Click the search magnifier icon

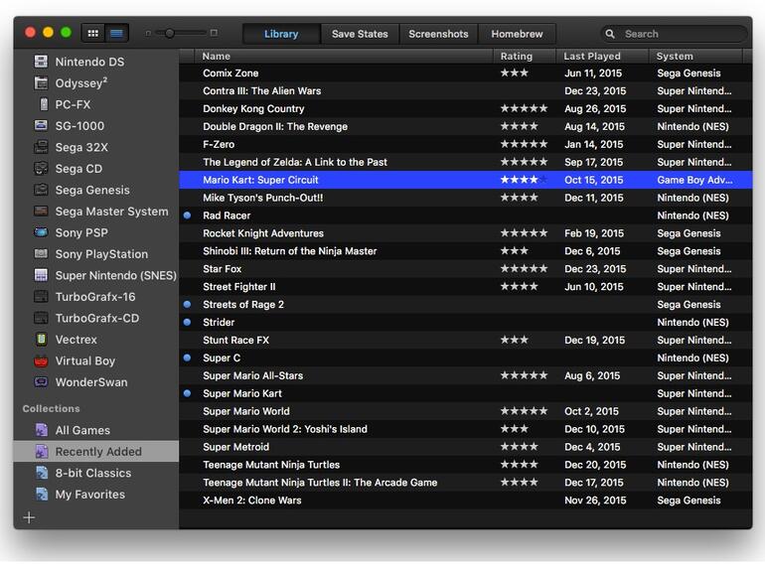(610, 34)
